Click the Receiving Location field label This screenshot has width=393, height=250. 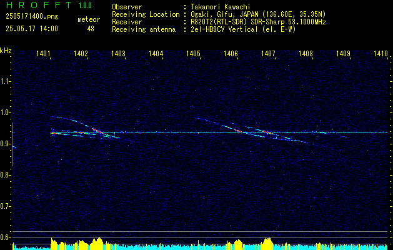click(146, 14)
